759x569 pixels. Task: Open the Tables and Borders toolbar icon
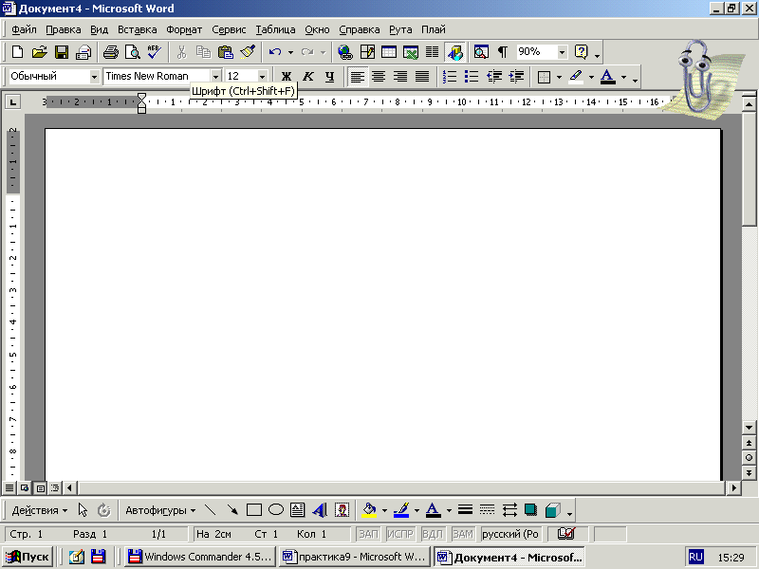367,52
